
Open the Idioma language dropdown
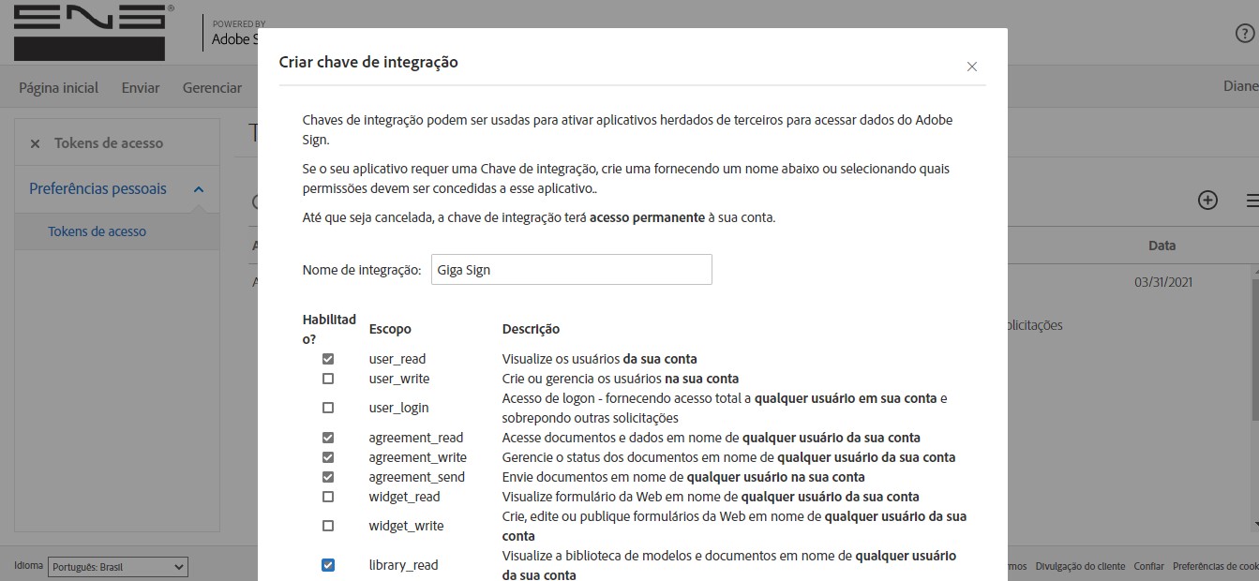coord(118,567)
